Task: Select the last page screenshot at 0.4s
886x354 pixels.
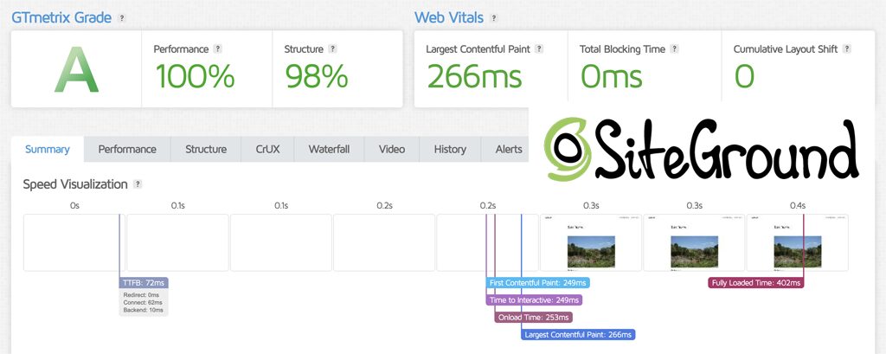Action: coord(797,242)
